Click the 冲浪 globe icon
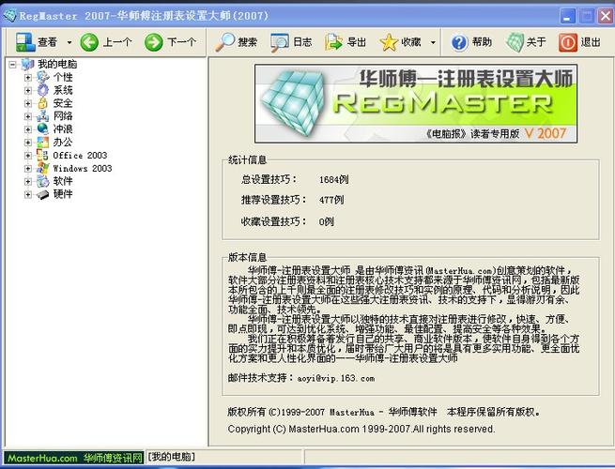615x469 pixels. point(43,129)
